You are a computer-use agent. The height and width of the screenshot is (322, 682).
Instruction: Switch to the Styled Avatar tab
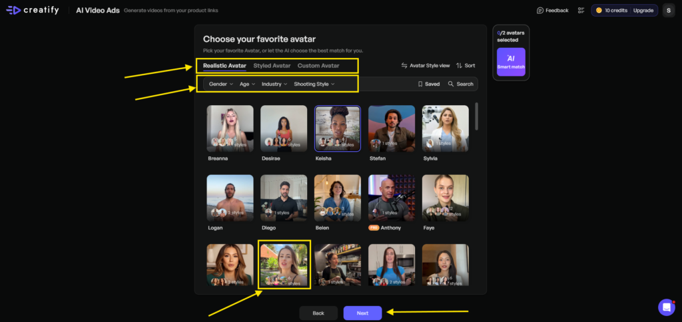click(272, 66)
